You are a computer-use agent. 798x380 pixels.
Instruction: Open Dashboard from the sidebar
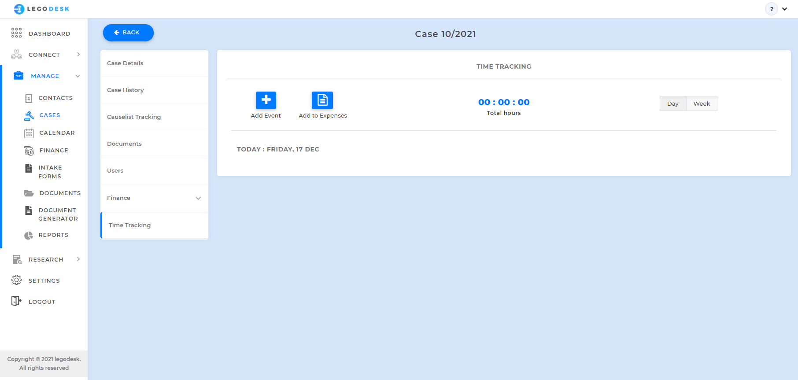click(x=49, y=33)
